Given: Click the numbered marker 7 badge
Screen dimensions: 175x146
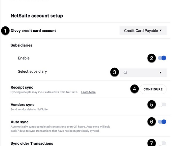Looking at the screenshot, I should pos(152,143).
